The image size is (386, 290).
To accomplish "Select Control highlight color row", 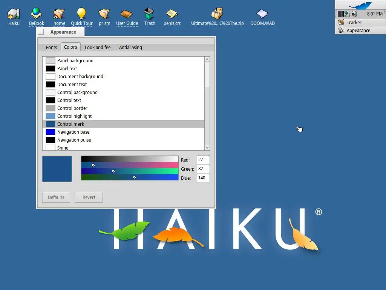I will tap(123, 116).
